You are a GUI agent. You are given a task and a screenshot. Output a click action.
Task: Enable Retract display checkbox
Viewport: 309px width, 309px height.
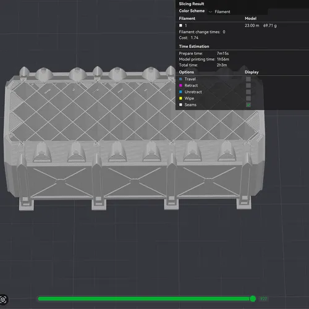tap(248, 85)
